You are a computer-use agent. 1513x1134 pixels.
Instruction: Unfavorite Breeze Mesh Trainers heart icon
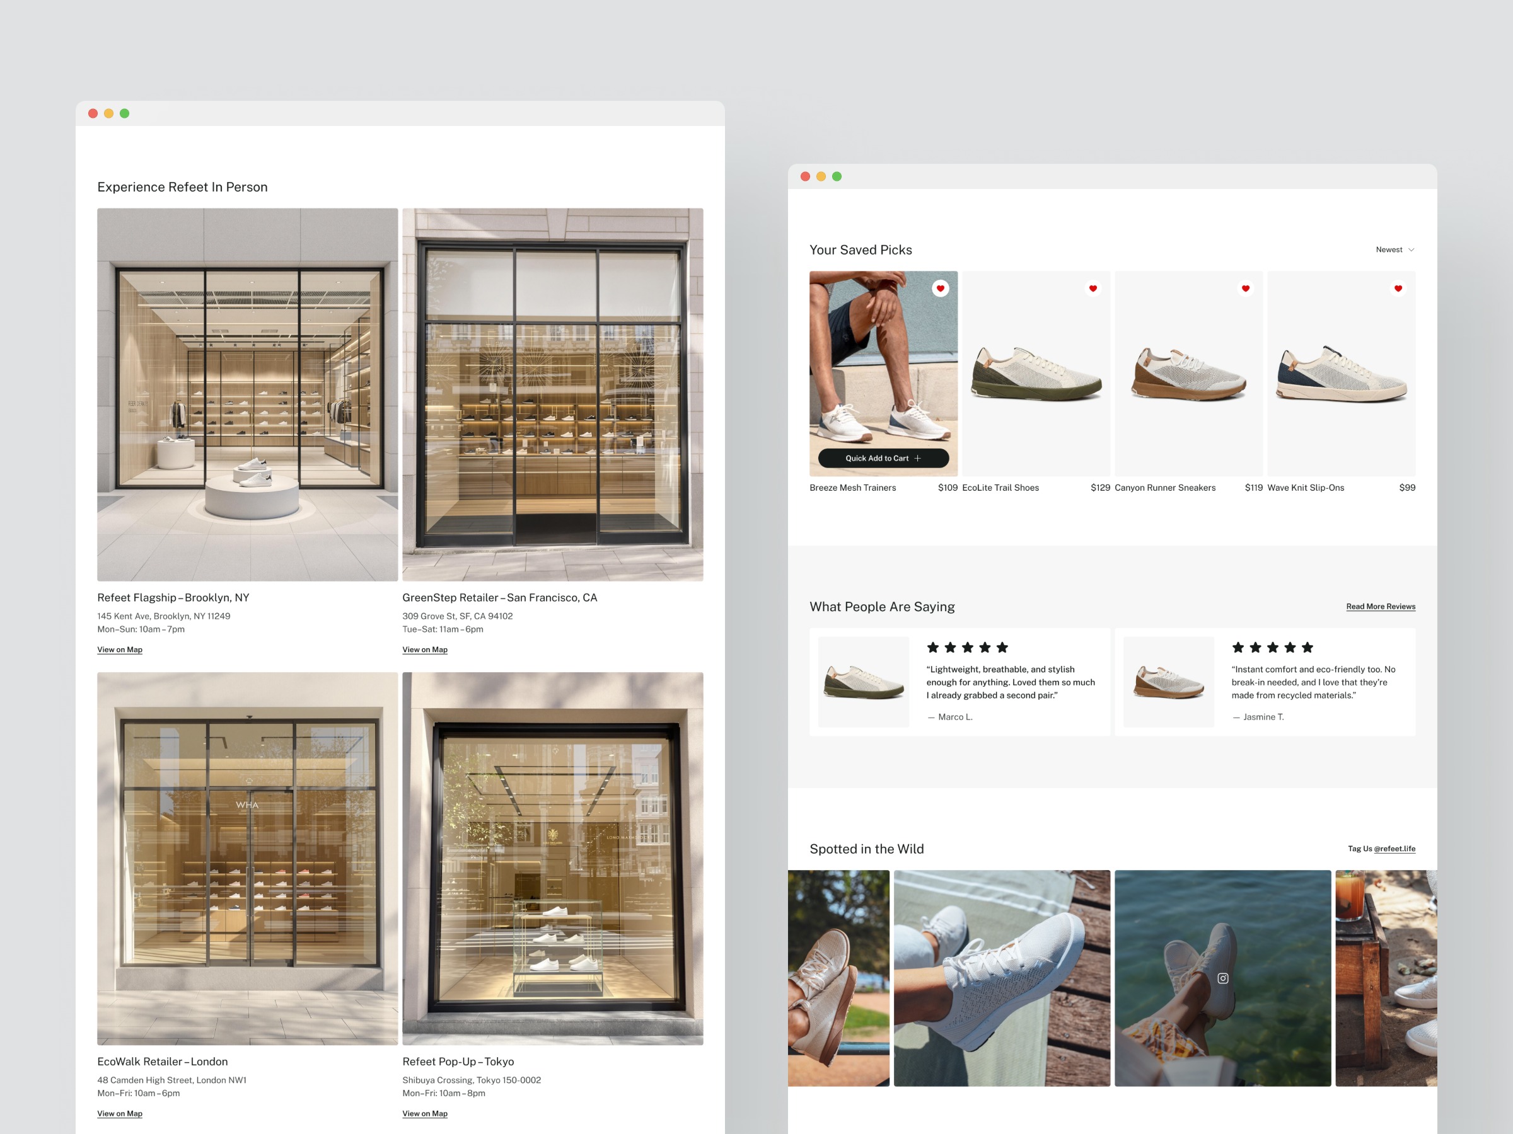pyautogui.click(x=941, y=289)
